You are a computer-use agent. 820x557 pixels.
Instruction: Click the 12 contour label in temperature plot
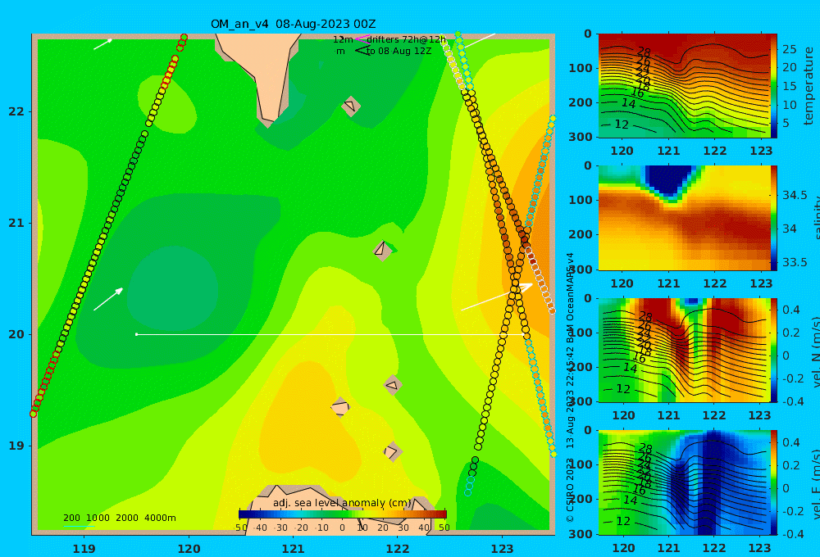(622, 125)
